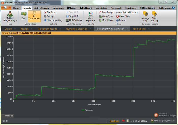178x125 pixels.
Task: Open the SnowieApp tab
Action: (101, 8)
